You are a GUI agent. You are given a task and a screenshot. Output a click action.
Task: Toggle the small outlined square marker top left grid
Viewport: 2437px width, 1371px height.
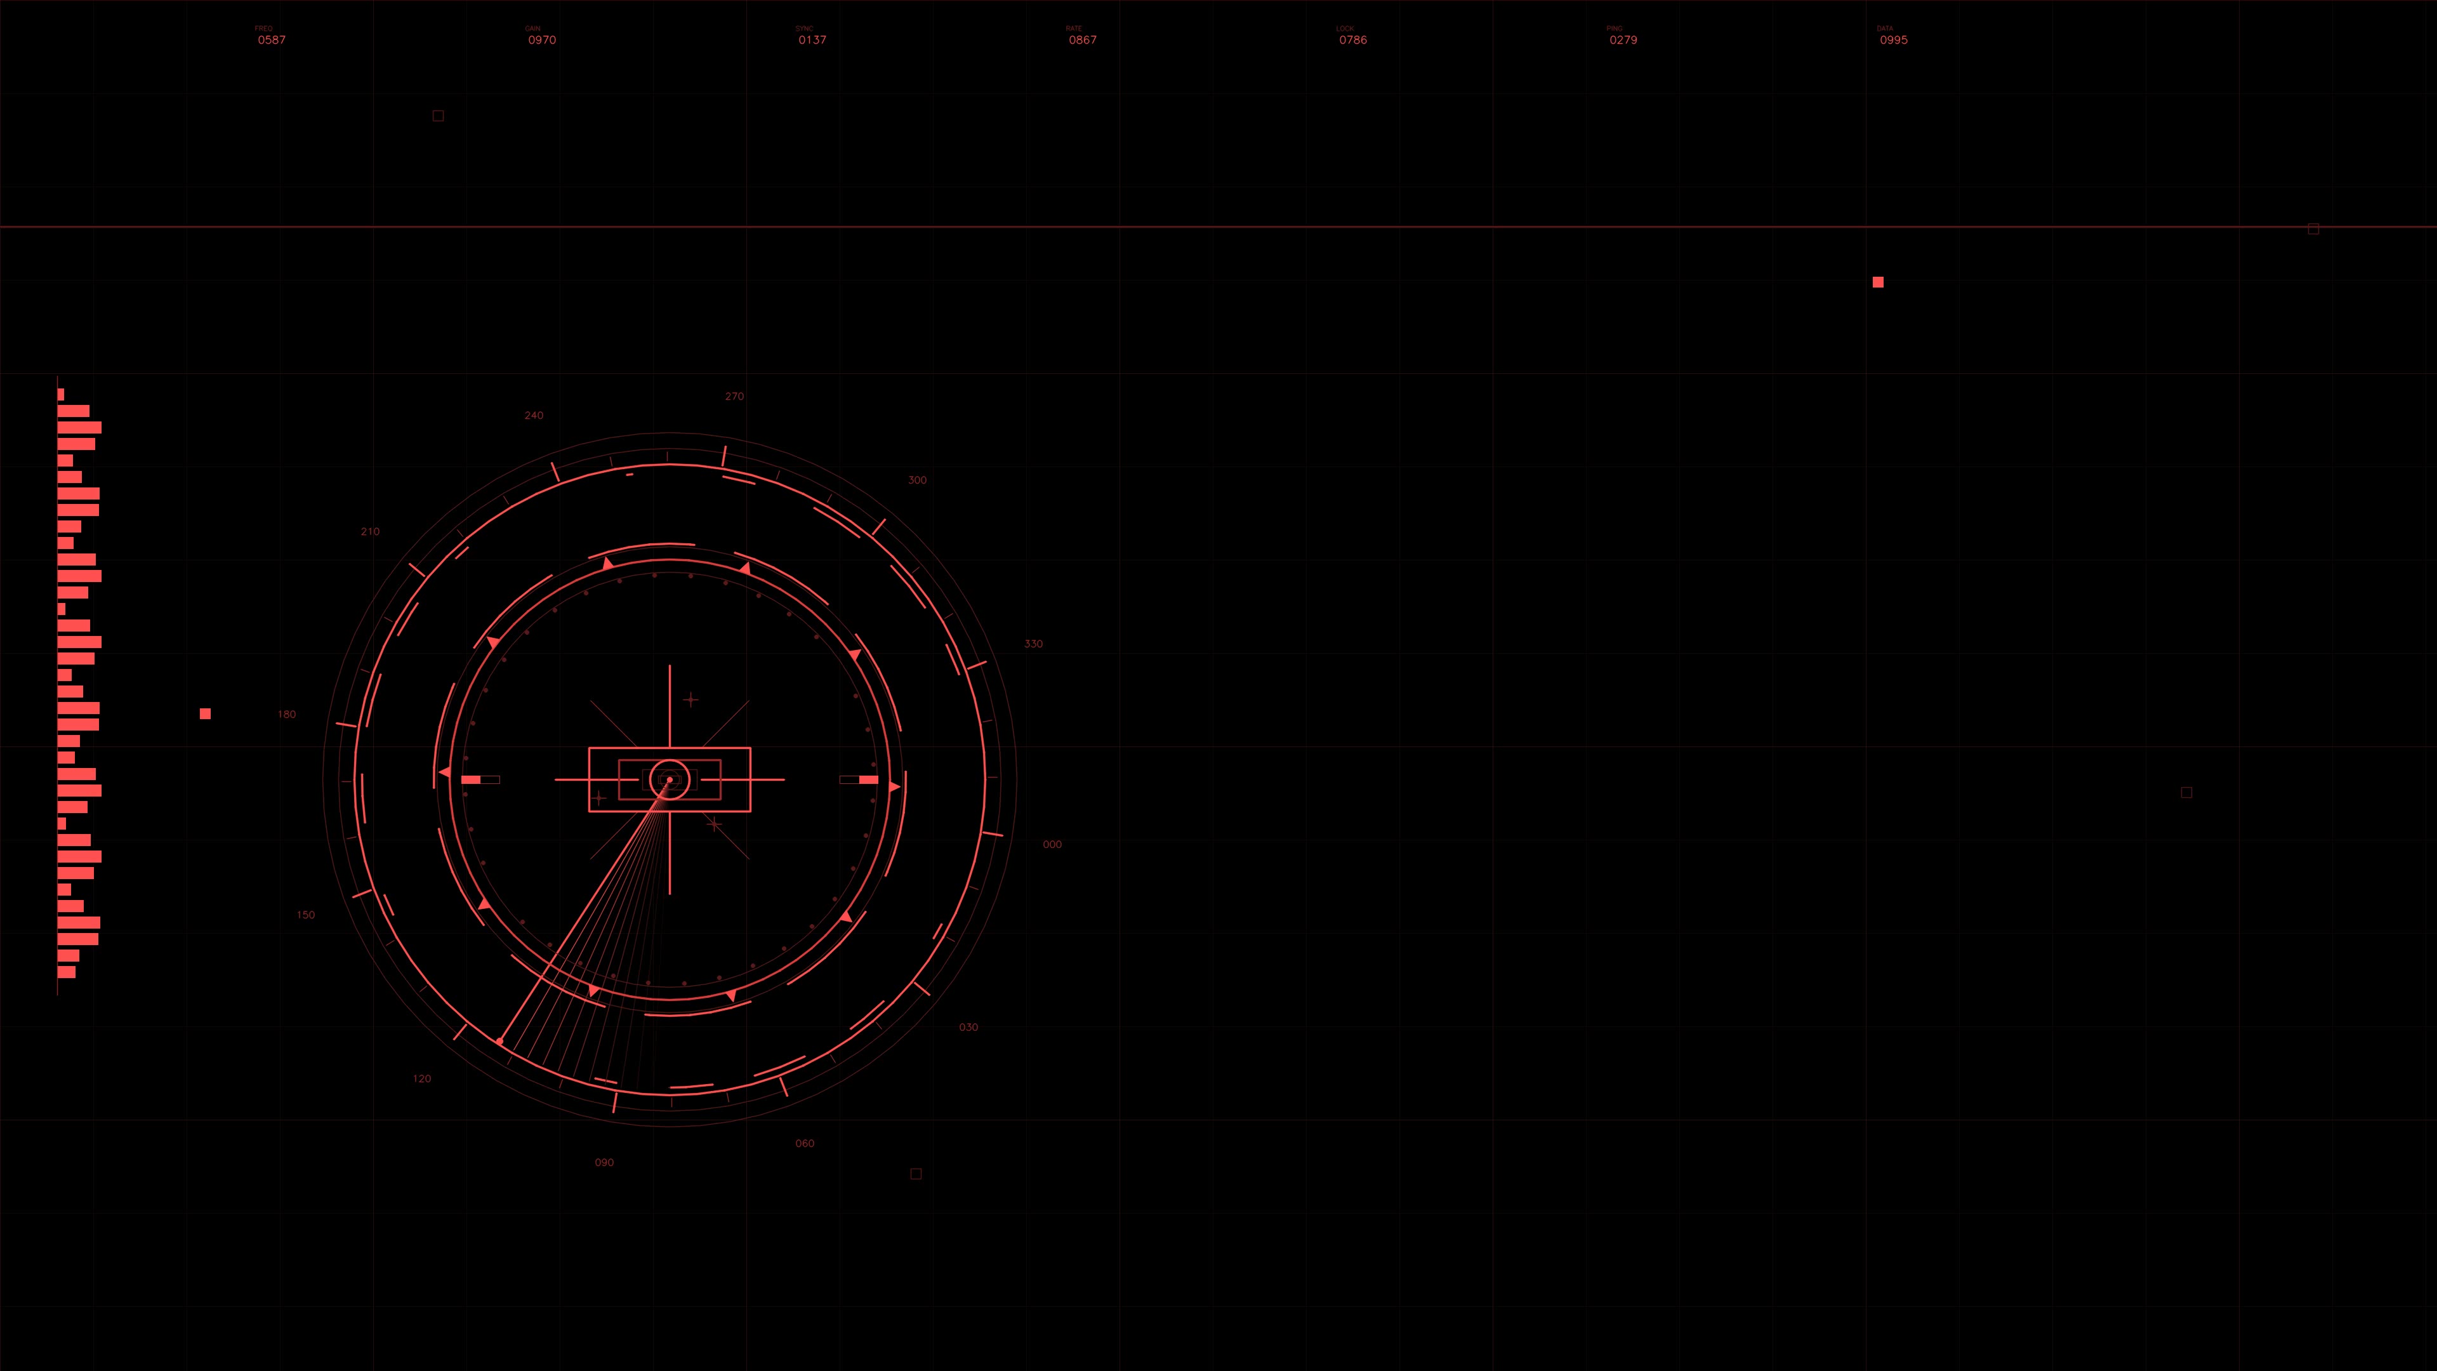pos(437,116)
